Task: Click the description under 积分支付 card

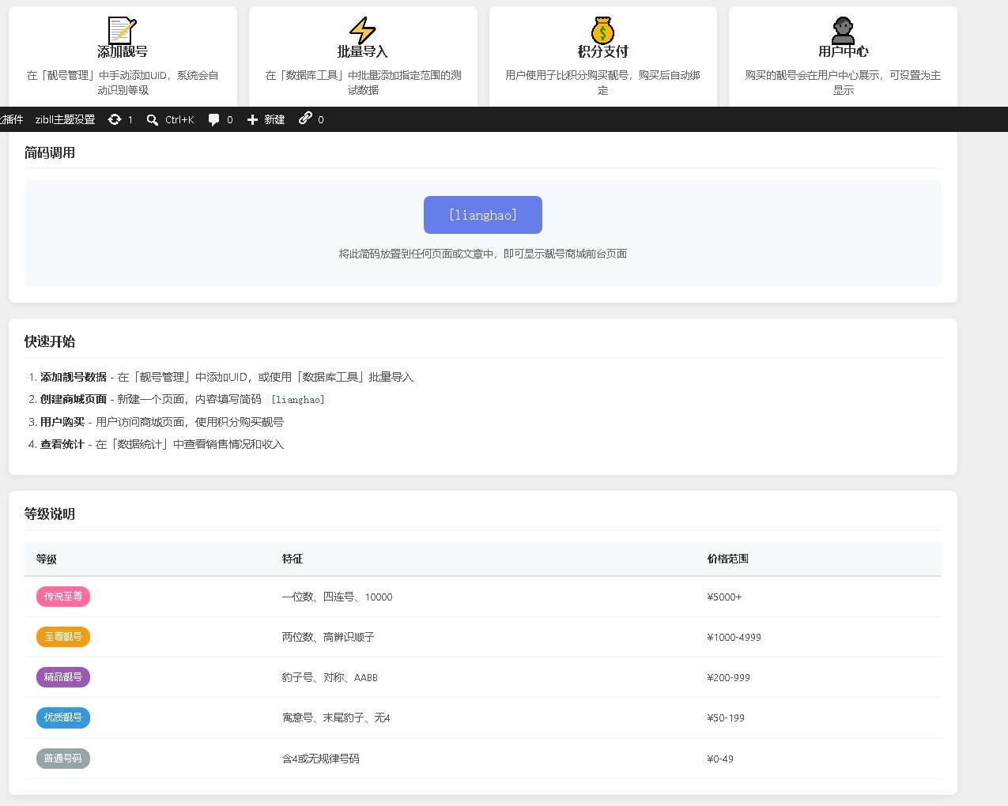Action: [602, 82]
